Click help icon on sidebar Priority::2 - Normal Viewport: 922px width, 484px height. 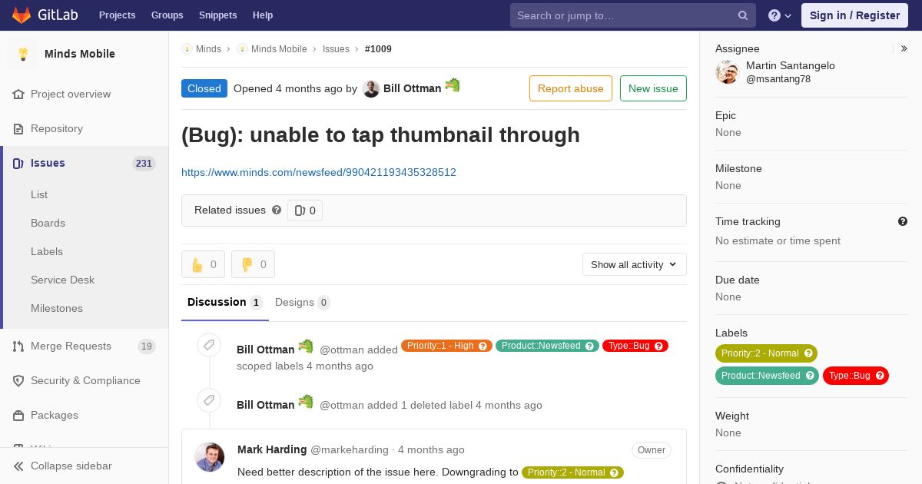point(808,353)
